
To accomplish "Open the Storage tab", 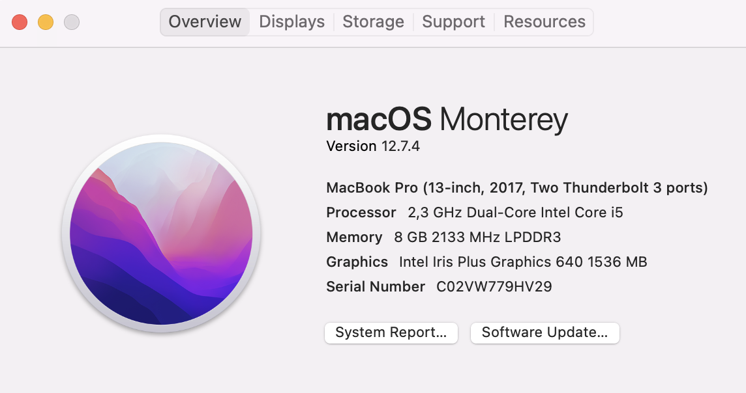I will click(x=373, y=22).
